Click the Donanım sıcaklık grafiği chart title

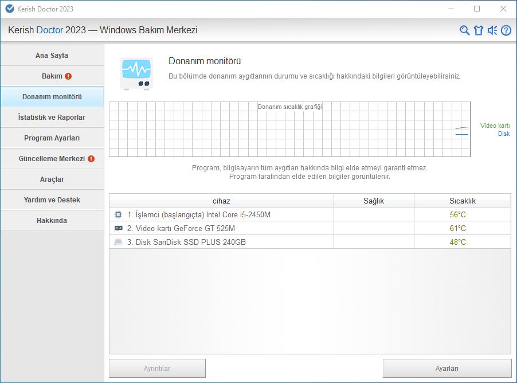click(290, 107)
